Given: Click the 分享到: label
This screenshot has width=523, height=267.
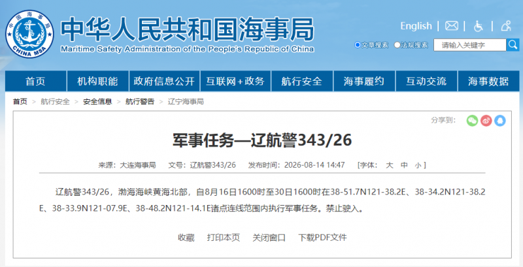Looking at the screenshot, I should tap(444, 121).
